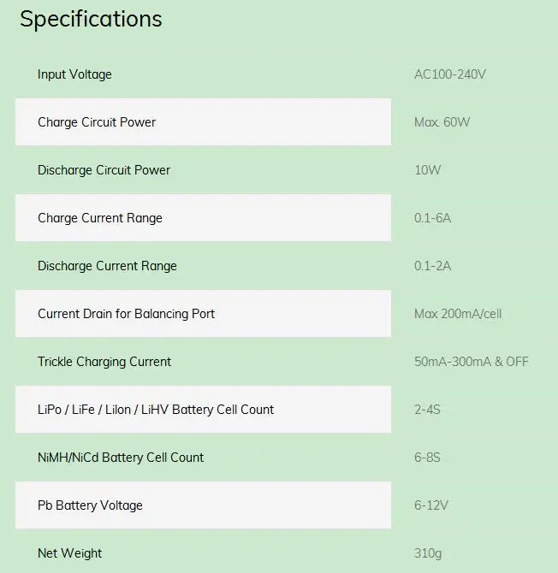Click the 10W discharge power value
This screenshot has height=573, width=558.
[x=427, y=170]
